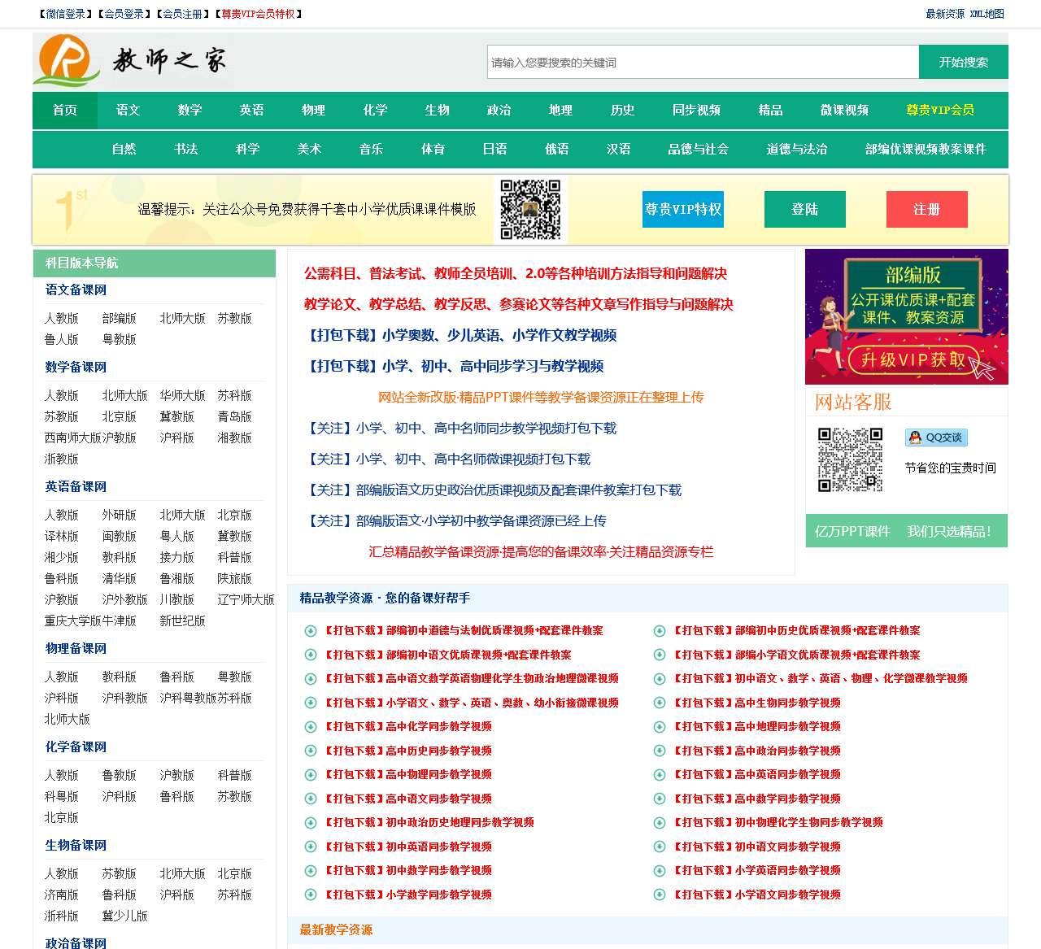Click bullet icon beside 高中化学同步教学视频
Image resolution: width=1041 pixels, height=949 pixels.
(x=310, y=727)
